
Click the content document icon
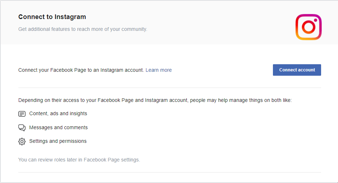pos(22,114)
